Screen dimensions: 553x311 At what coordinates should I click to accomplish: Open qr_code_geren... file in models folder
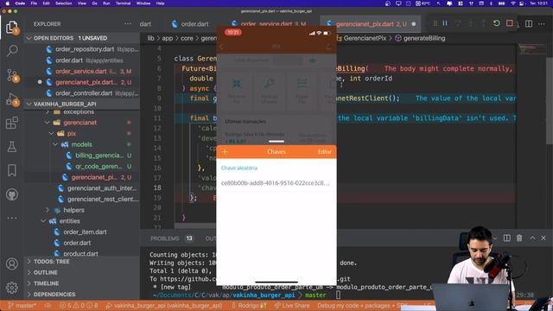coord(99,167)
